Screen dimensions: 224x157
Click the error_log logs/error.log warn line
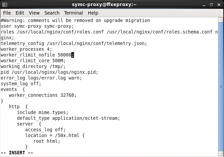tap(41, 78)
